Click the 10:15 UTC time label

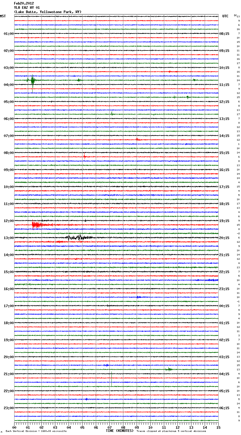(224, 68)
